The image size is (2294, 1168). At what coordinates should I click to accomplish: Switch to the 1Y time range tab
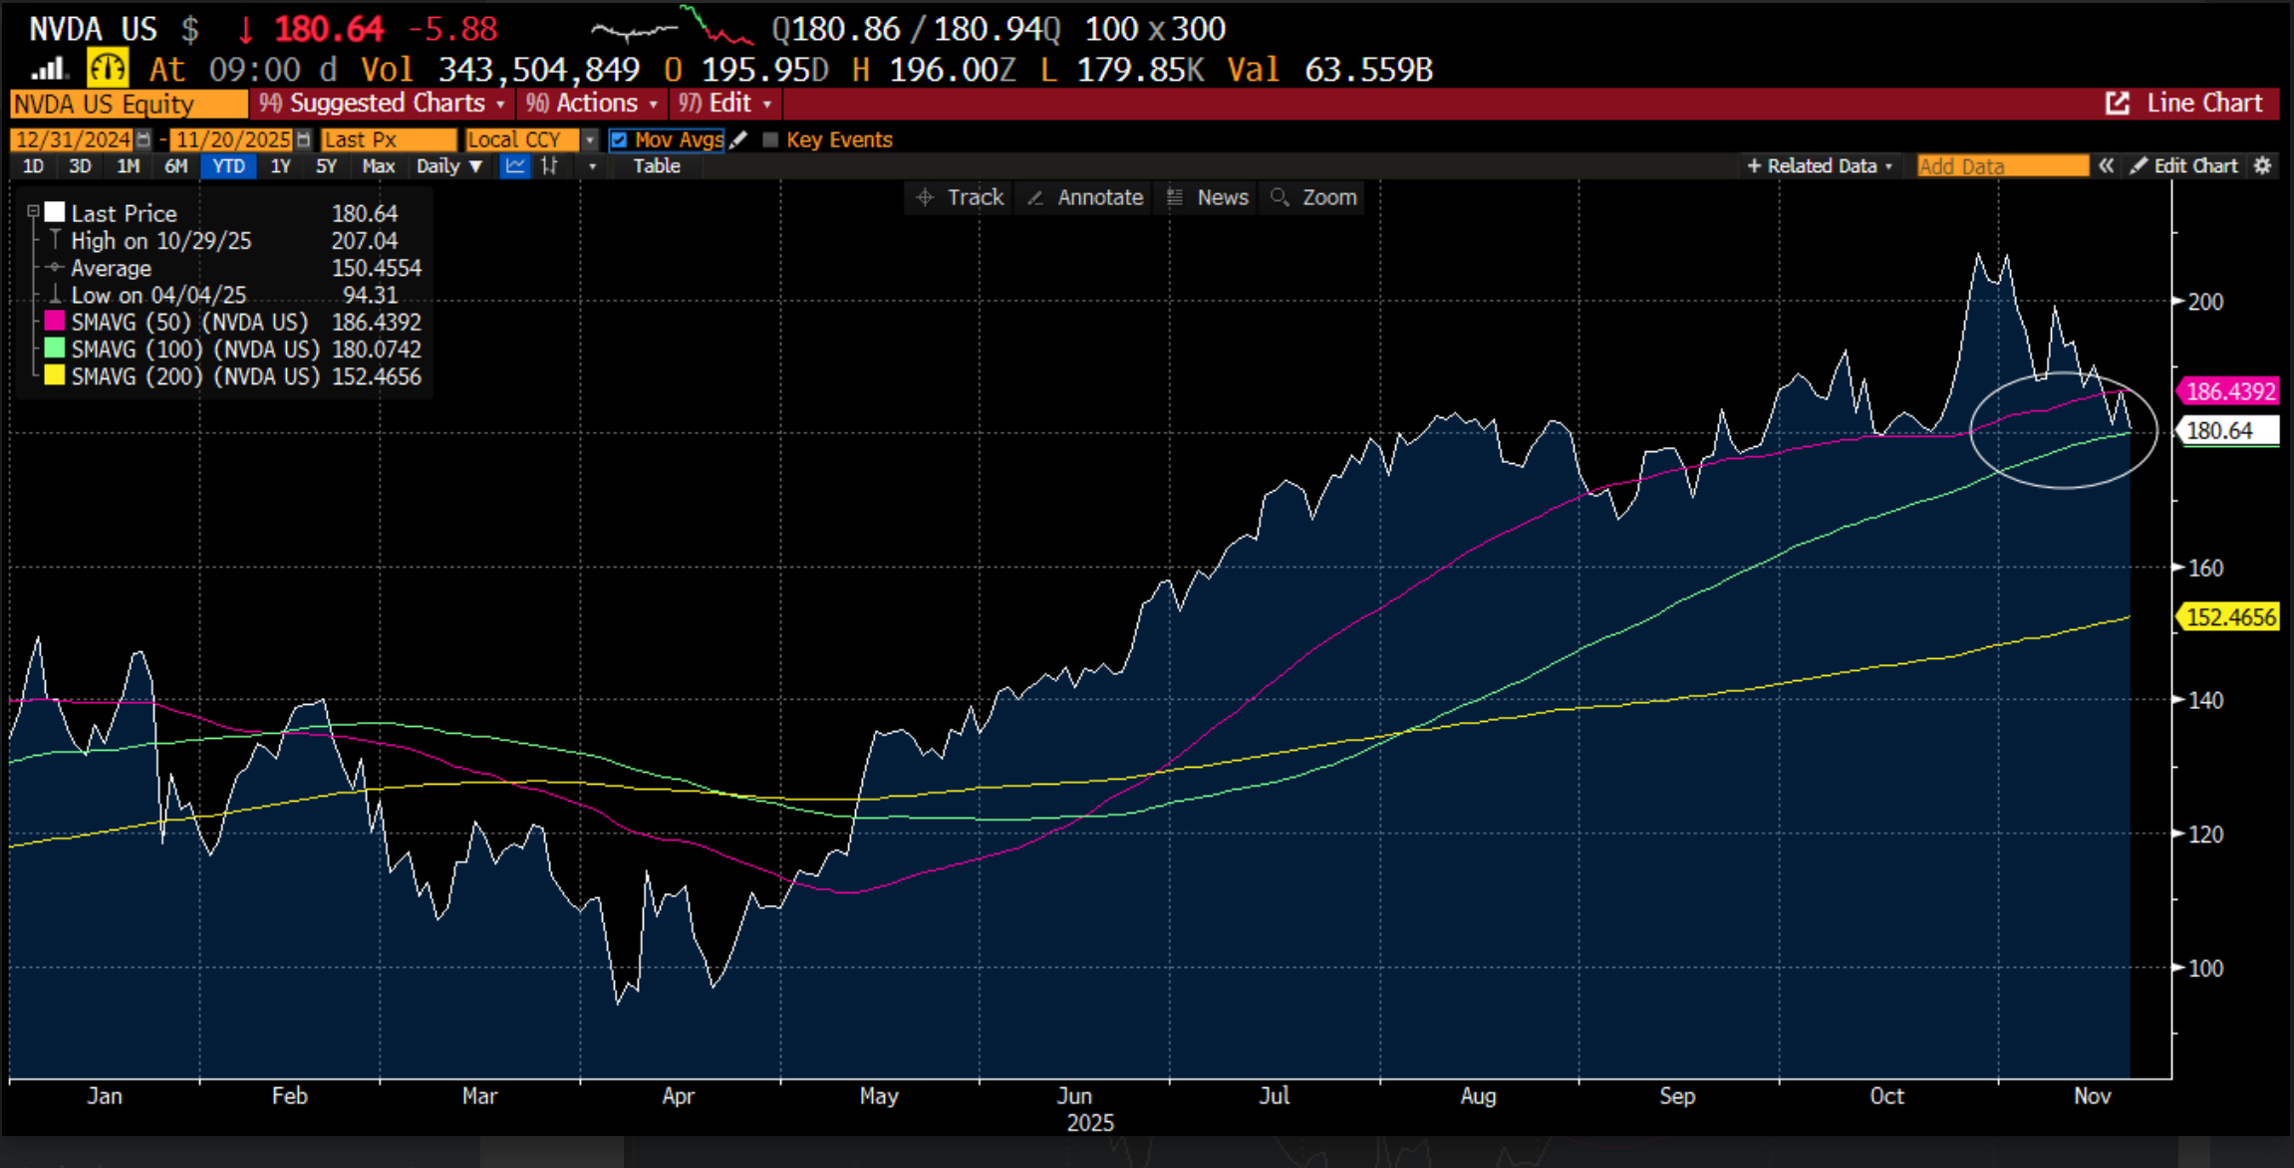pos(280,166)
